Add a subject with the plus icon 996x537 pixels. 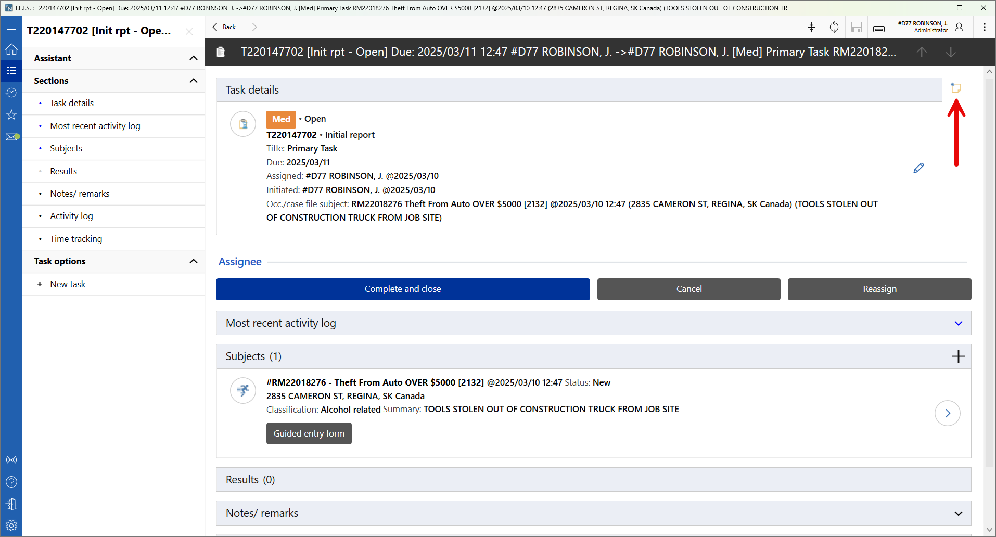point(958,356)
